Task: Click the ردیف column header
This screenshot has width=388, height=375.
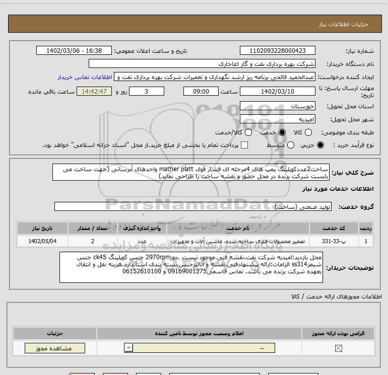Action: pos(366,228)
